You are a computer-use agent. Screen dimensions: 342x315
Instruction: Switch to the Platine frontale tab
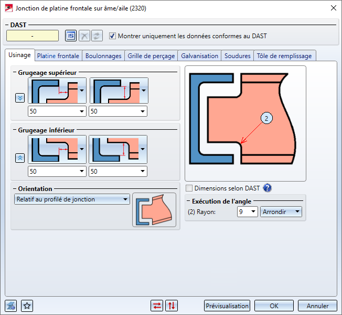(58, 55)
